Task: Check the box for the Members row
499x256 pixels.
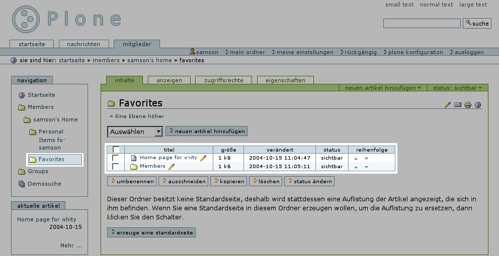Action: pos(116,167)
